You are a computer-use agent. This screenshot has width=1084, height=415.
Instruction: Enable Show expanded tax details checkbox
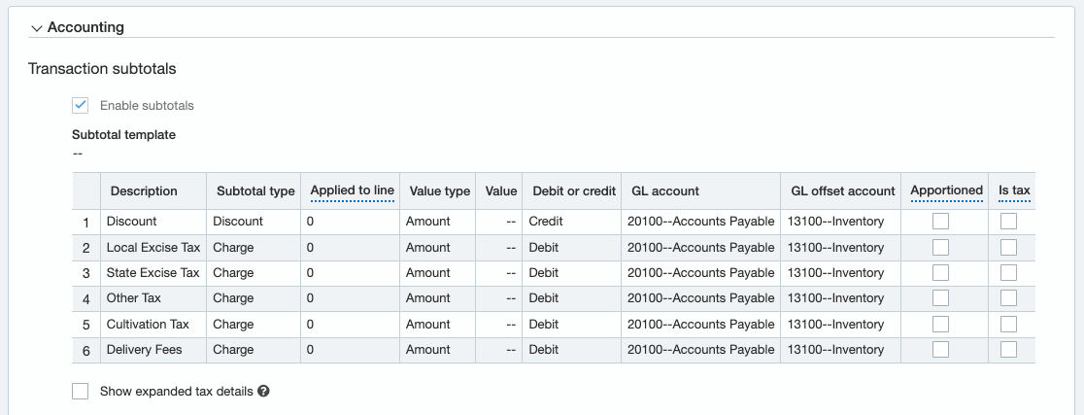[81, 392]
